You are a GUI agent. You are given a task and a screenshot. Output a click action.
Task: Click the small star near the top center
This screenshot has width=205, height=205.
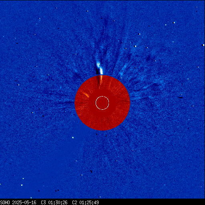click(87, 11)
